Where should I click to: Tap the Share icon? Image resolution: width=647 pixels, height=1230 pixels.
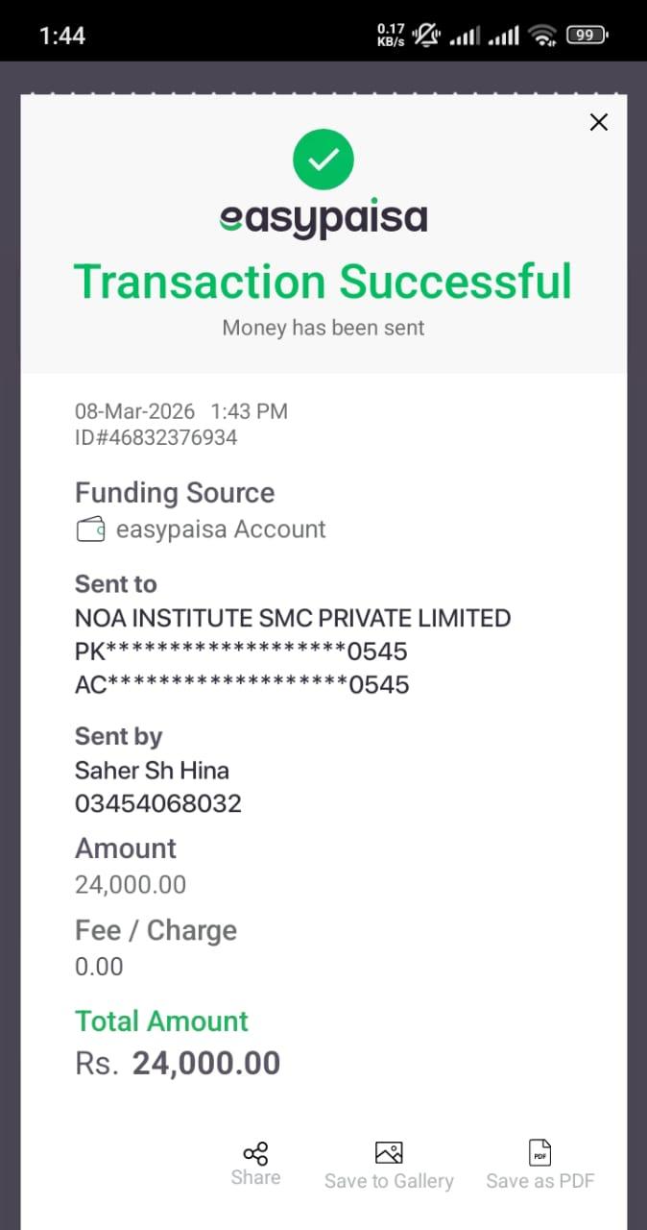coord(255,1153)
